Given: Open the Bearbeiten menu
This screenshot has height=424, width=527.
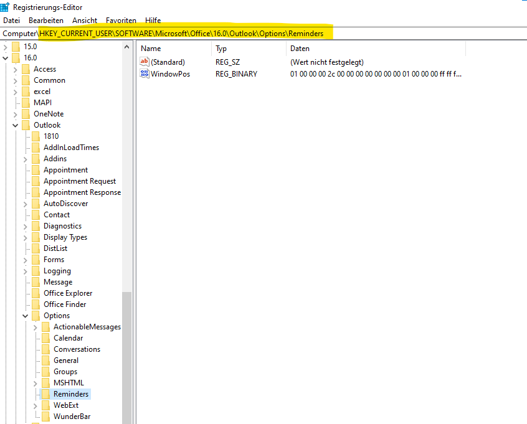Looking at the screenshot, I should click(46, 21).
